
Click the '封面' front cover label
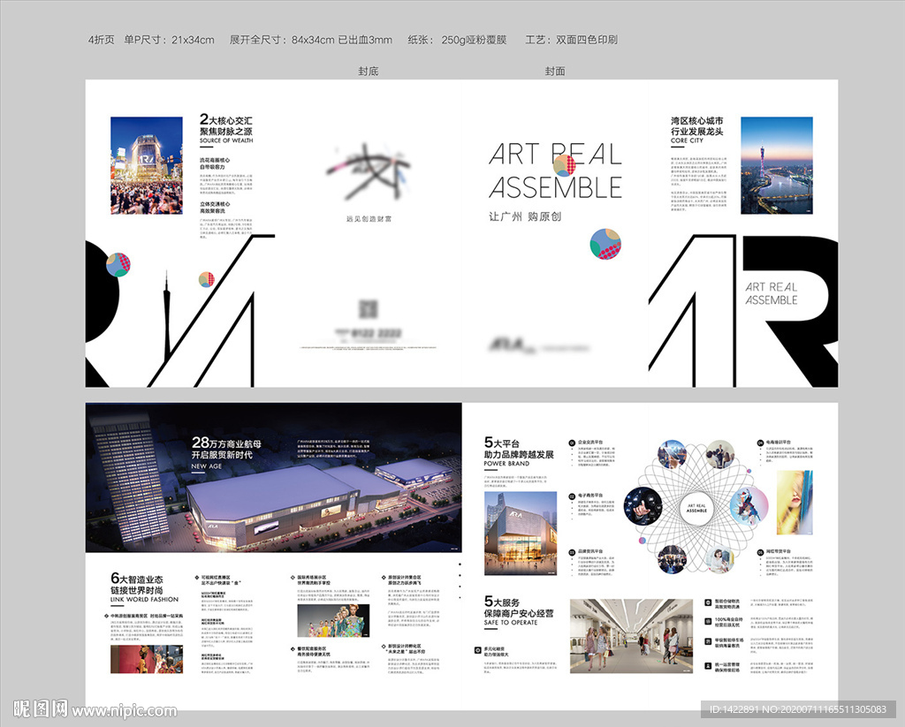[x=555, y=71]
